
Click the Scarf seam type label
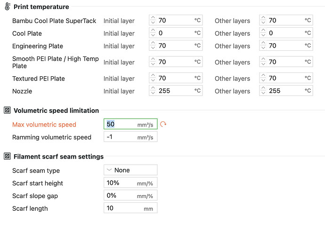point(36,171)
